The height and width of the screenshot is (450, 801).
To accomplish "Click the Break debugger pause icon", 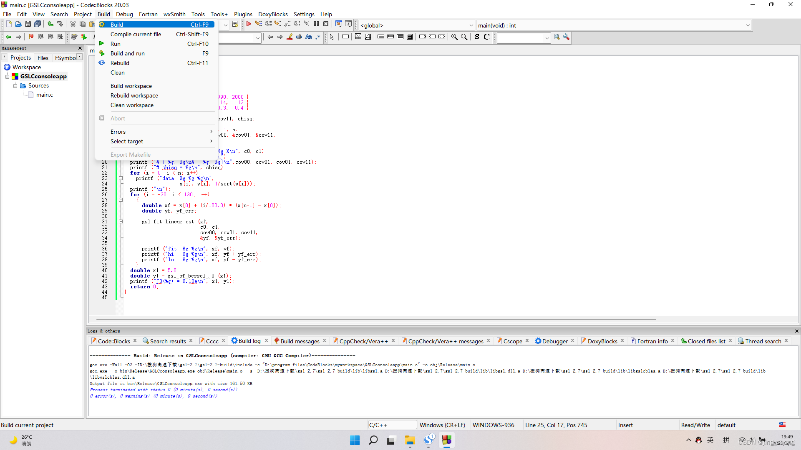I will pos(316,24).
